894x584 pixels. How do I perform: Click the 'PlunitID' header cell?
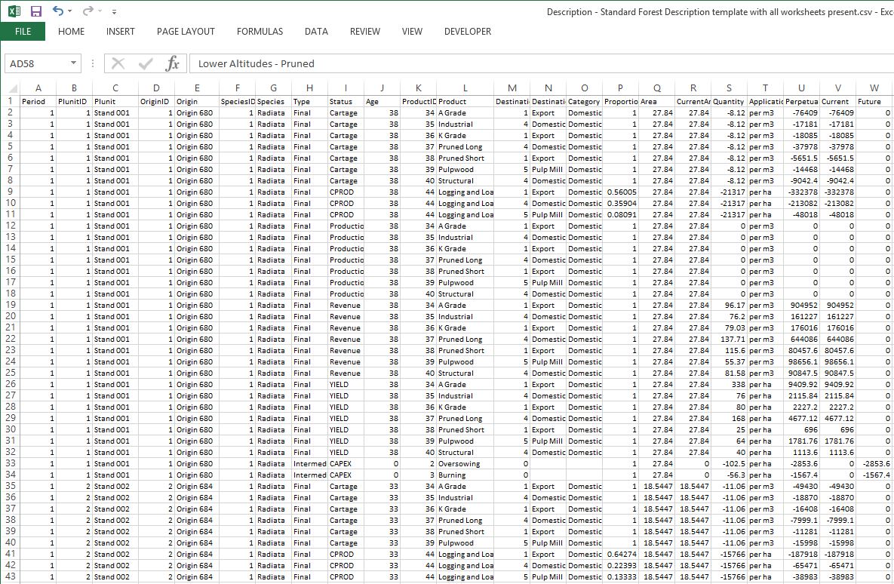pyautogui.click(x=74, y=102)
